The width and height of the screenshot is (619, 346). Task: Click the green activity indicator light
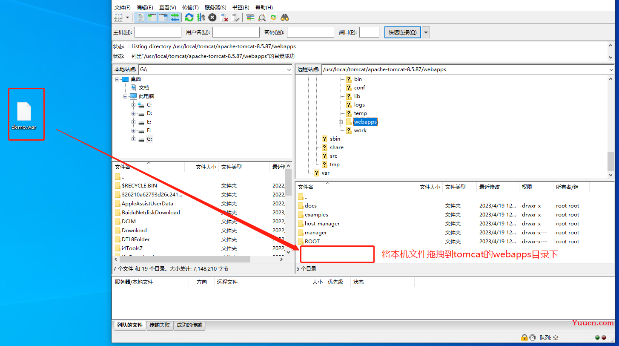click(x=597, y=337)
